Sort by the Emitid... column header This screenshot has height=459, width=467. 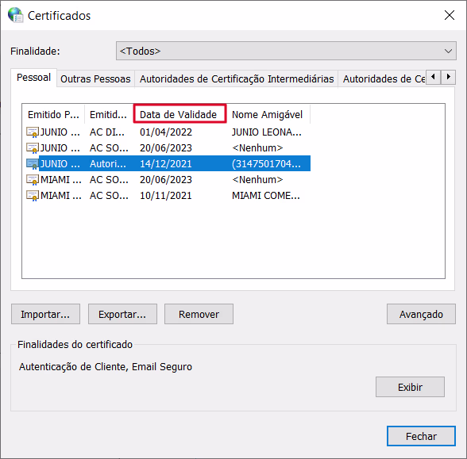[x=108, y=114]
